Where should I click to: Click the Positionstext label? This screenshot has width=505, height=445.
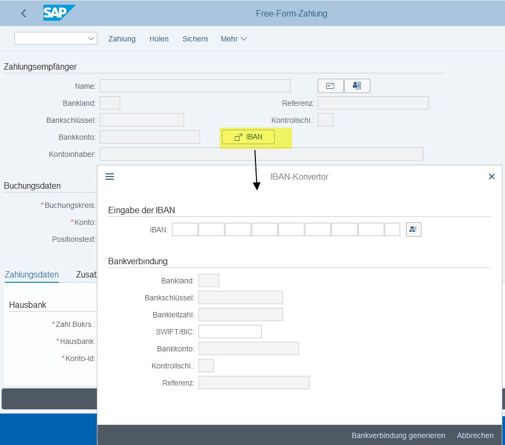(74, 239)
